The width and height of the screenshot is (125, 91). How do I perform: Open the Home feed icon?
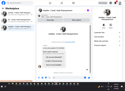click(x=50, y=3)
